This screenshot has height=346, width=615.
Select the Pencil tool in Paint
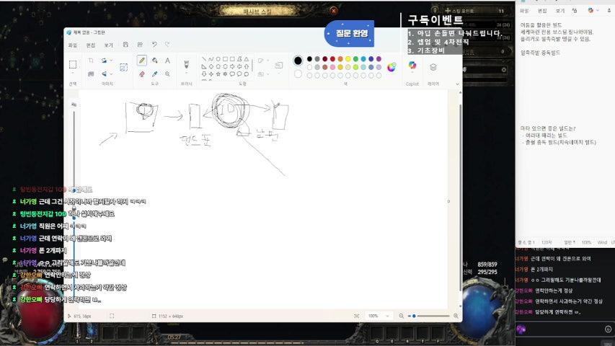(141, 61)
